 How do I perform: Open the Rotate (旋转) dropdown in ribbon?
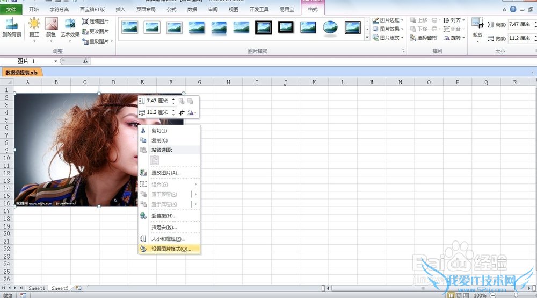454,37
